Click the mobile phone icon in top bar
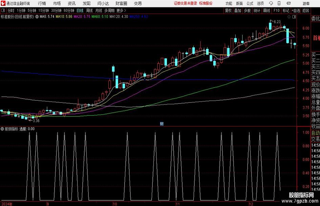Image resolution: width=320 pixels, height=206 pixels. tap(279, 3)
